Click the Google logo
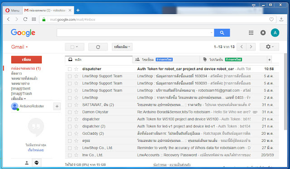 [x=23, y=33]
